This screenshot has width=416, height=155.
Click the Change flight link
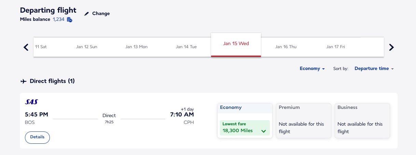[101, 14]
